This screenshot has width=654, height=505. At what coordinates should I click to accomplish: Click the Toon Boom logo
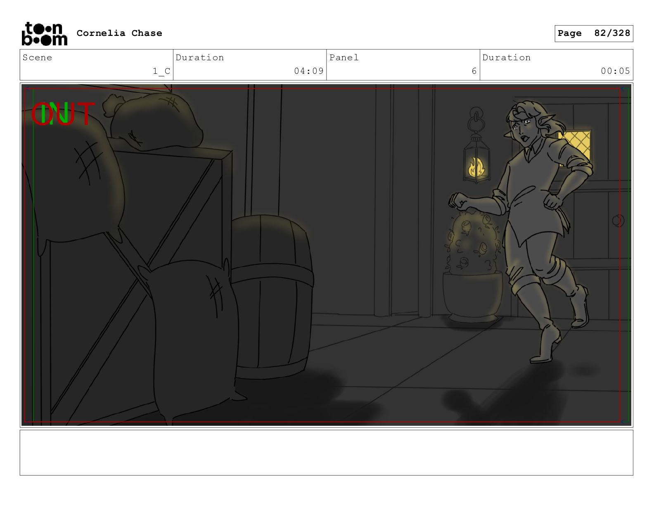[44, 33]
